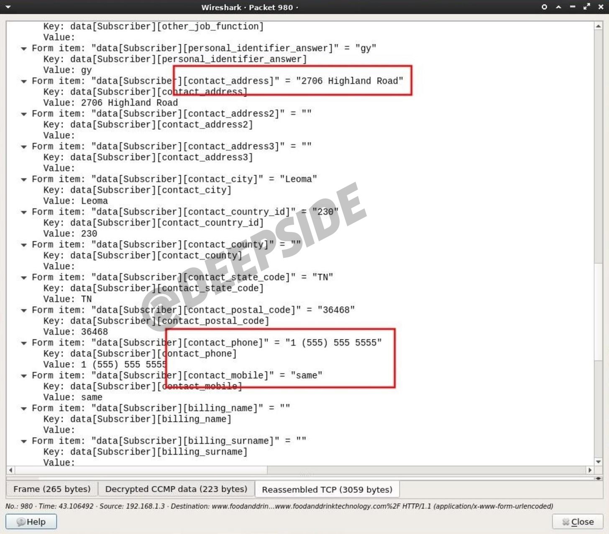Open the window menu arrow in title bar

[8, 7]
